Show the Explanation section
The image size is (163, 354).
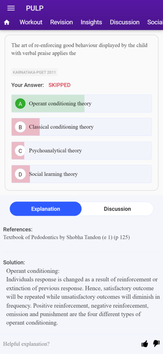(46, 209)
